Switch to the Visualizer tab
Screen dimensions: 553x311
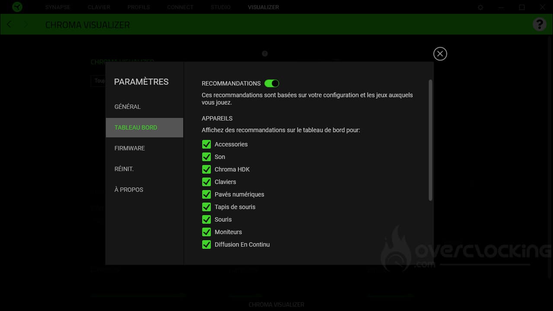[263, 7]
